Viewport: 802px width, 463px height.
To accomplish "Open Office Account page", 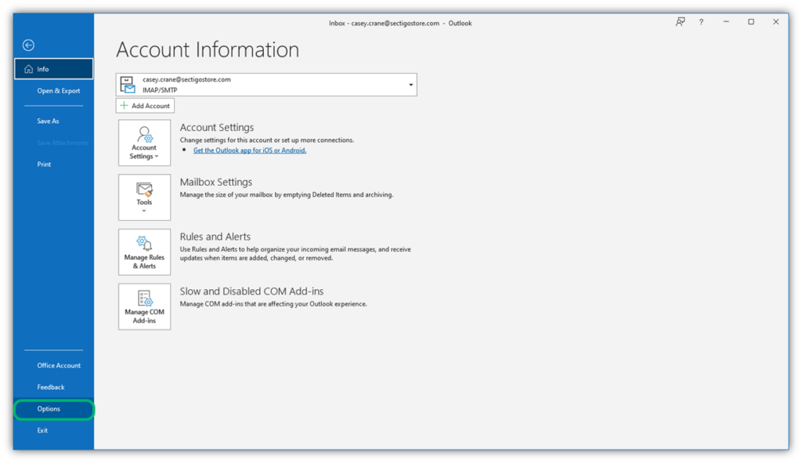I will [59, 365].
